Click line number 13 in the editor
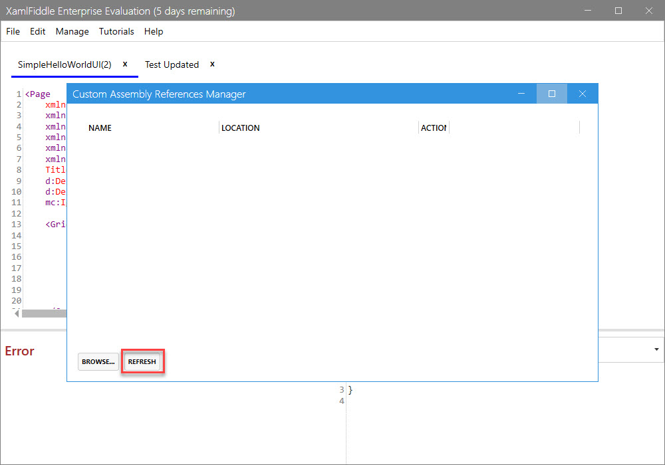 pos(17,225)
